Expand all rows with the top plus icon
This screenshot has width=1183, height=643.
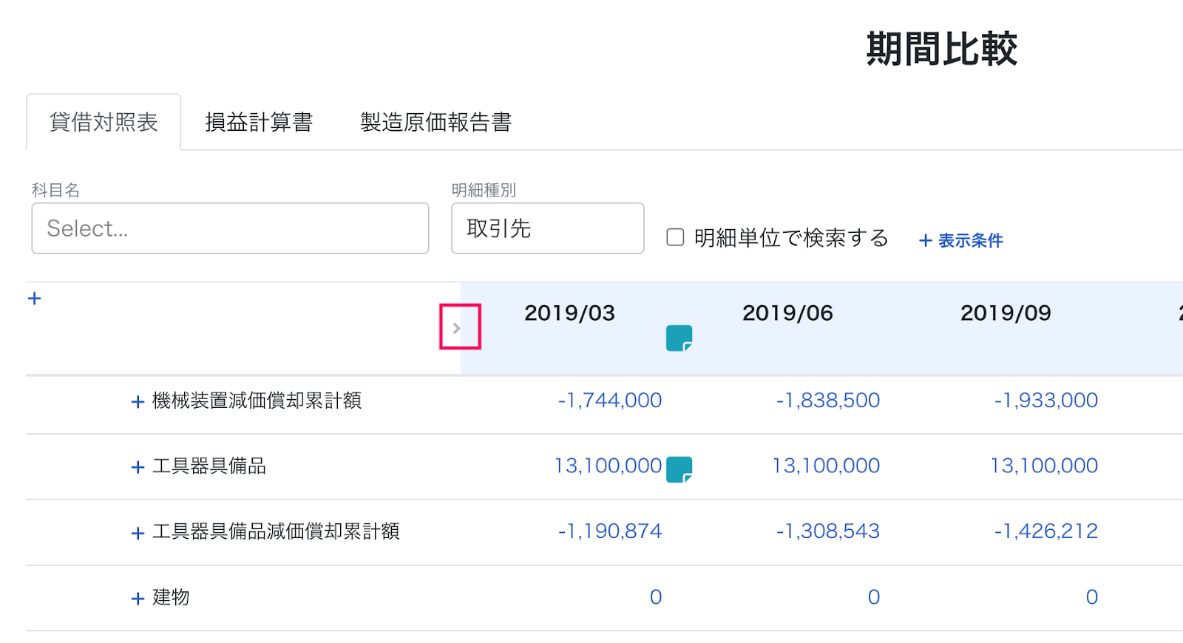click(x=34, y=299)
